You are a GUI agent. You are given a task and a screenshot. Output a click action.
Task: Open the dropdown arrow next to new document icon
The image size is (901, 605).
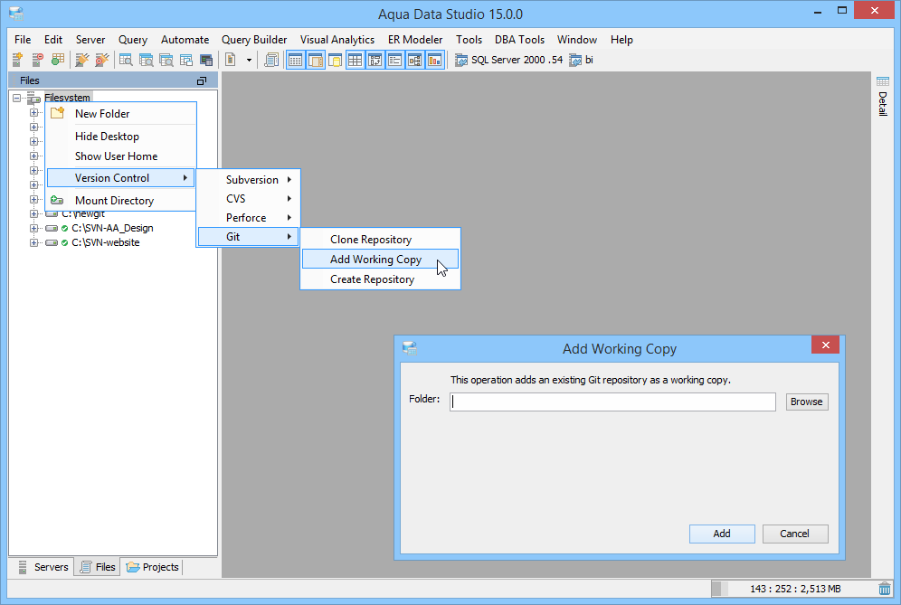pos(249,60)
